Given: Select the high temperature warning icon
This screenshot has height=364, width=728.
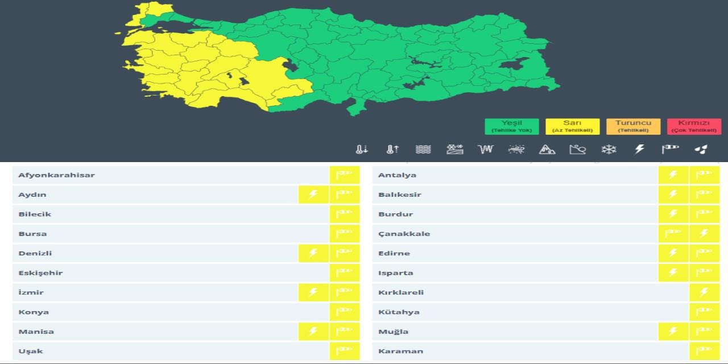Looking at the screenshot, I should 392,149.
